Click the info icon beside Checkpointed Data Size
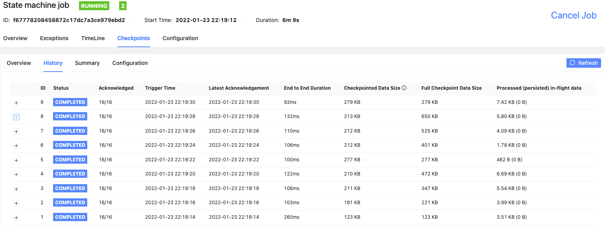Image resolution: width=605 pixels, height=229 pixels. click(405, 88)
